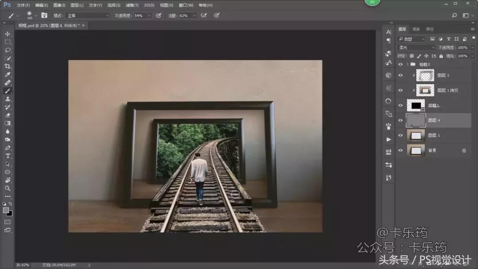Hide the 背景 layer
478x269 pixels.
[400, 150]
